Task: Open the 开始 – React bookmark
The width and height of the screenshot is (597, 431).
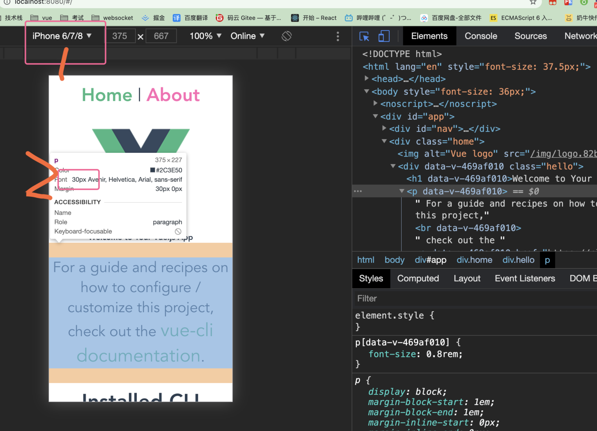Action: 314,18
